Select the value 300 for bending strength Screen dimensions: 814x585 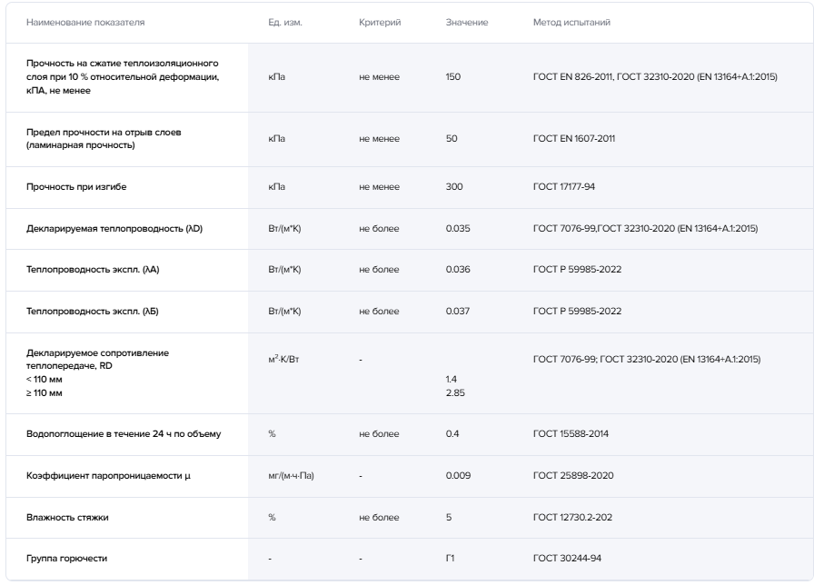pyautogui.click(x=454, y=186)
